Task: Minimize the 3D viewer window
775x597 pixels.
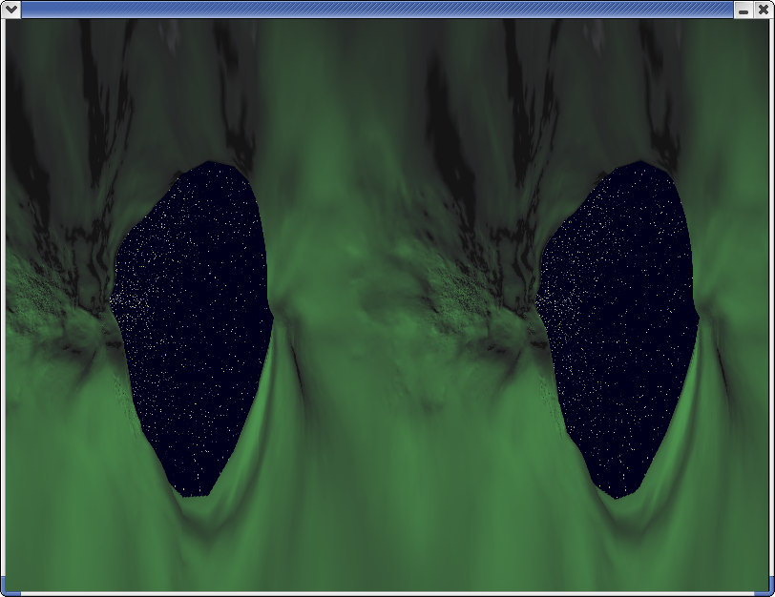Action: [744, 9]
